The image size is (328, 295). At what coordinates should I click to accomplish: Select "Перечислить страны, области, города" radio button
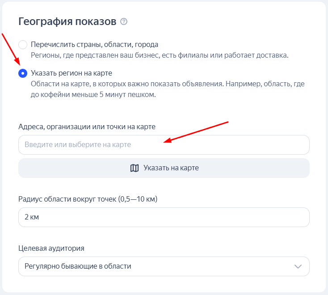(23, 45)
